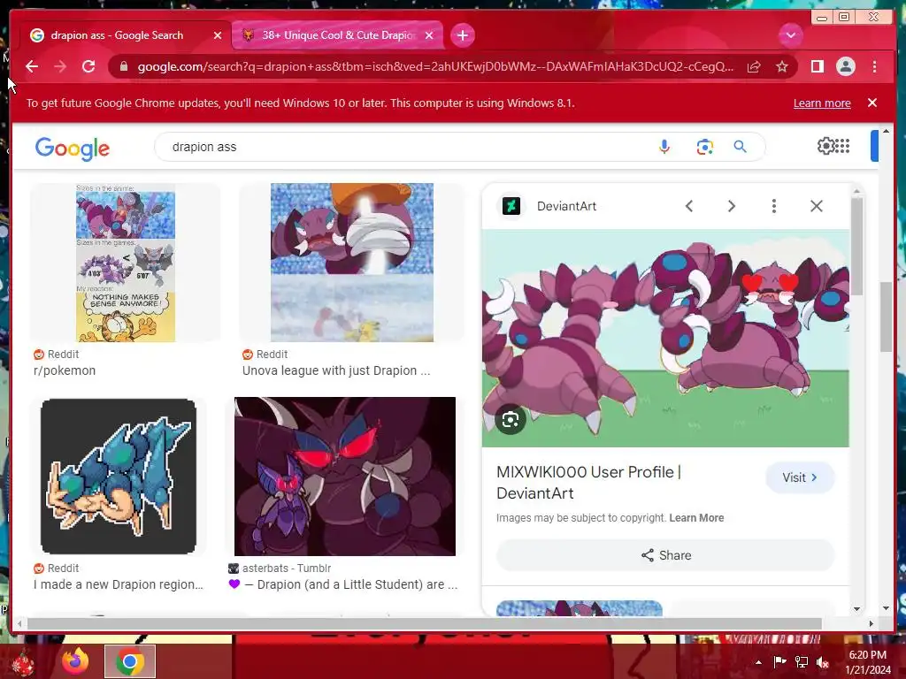
Task: Start voice search with the microphone icon
Action: pos(664,148)
